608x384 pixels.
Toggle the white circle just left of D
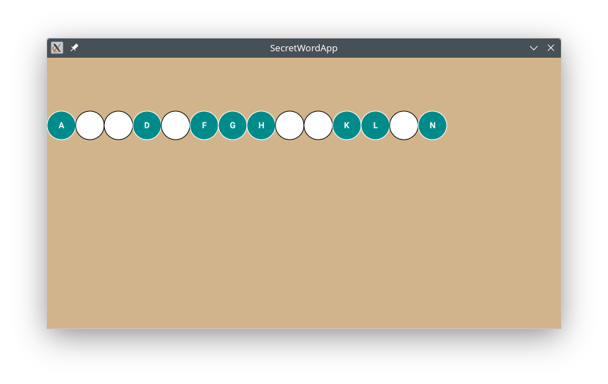tap(118, 125)
